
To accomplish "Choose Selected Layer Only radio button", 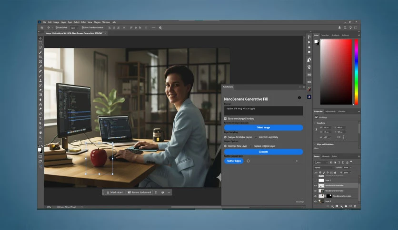I will (256, 137).
